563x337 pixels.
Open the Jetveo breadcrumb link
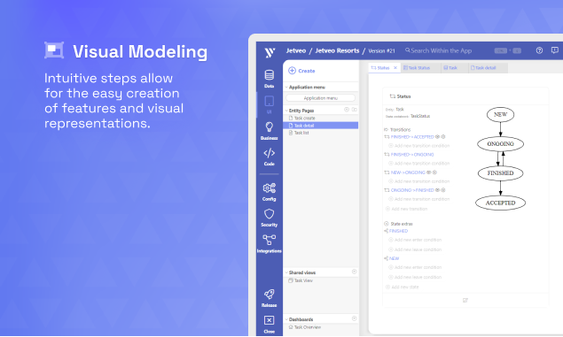[x=296, y=50]
